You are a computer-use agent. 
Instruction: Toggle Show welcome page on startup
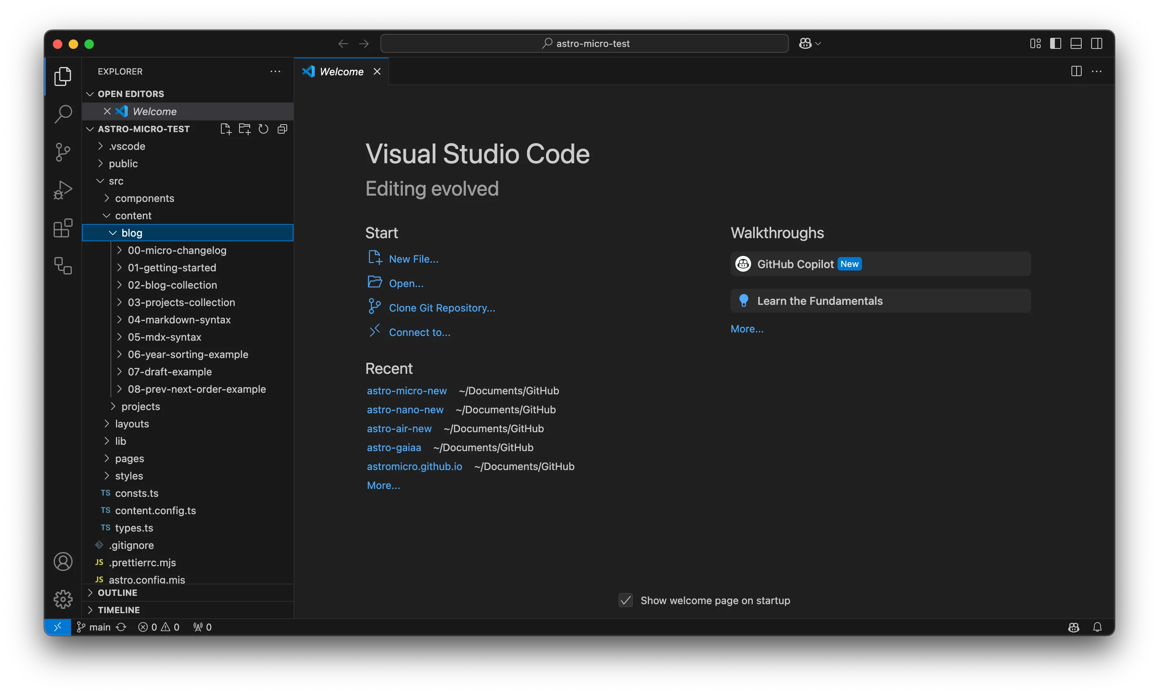626,600
